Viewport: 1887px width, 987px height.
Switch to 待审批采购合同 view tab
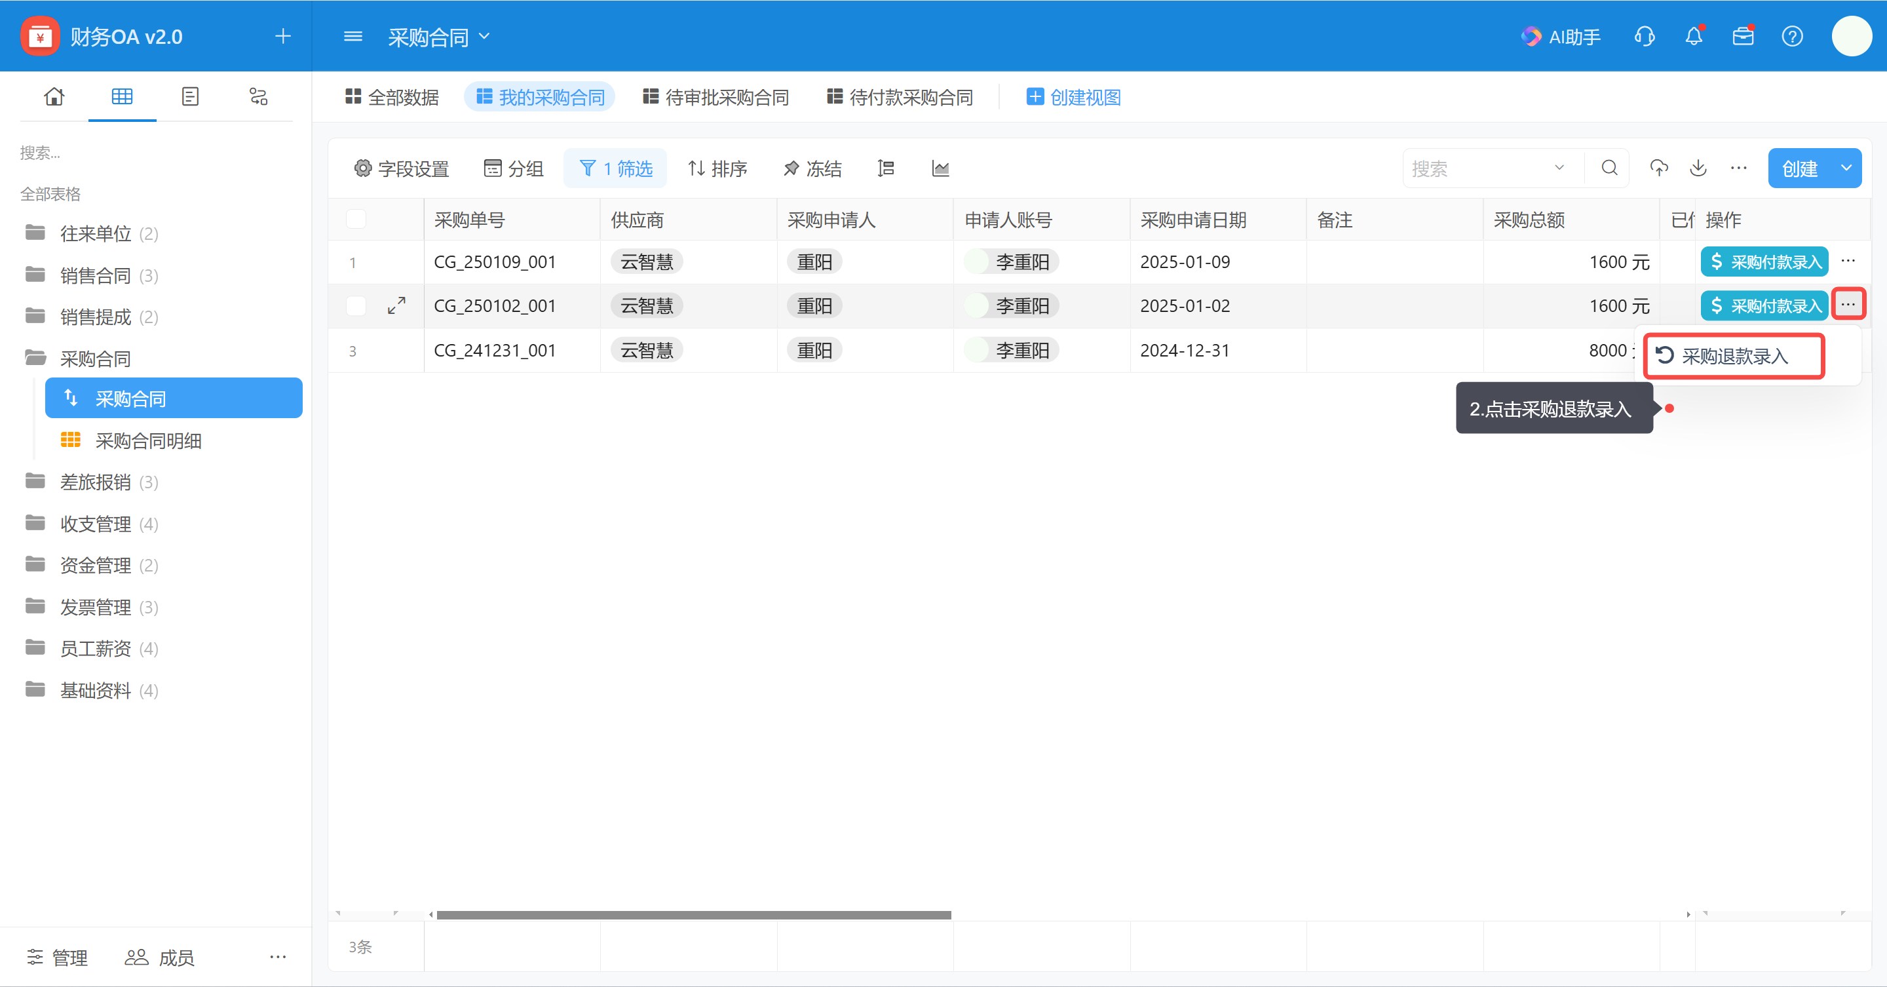tap(715, 97)
